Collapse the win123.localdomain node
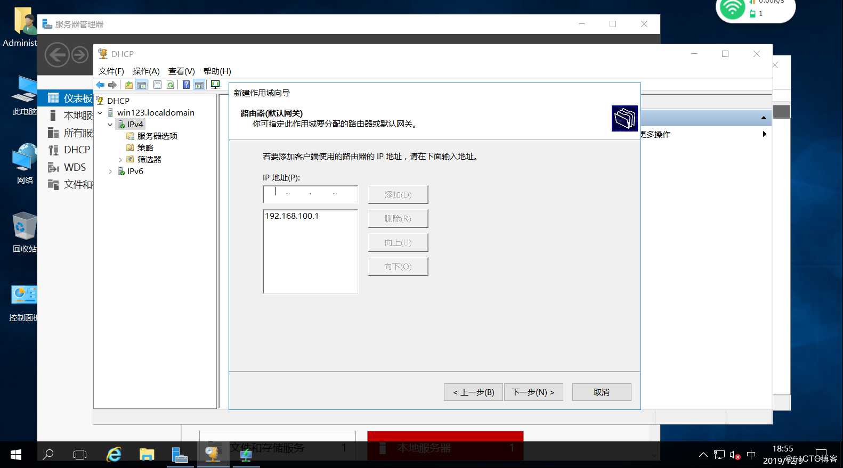Screen dimensions: 843x468 [100, 112]
